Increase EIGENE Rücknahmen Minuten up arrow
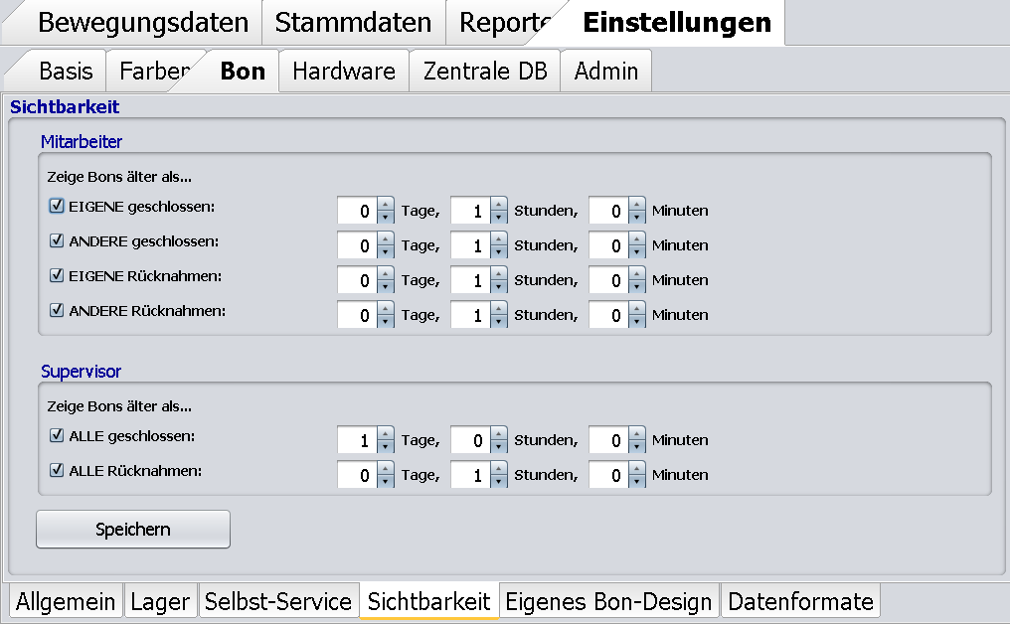 click(637, 274)
